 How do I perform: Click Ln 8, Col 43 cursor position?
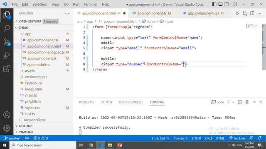[160, 138]
